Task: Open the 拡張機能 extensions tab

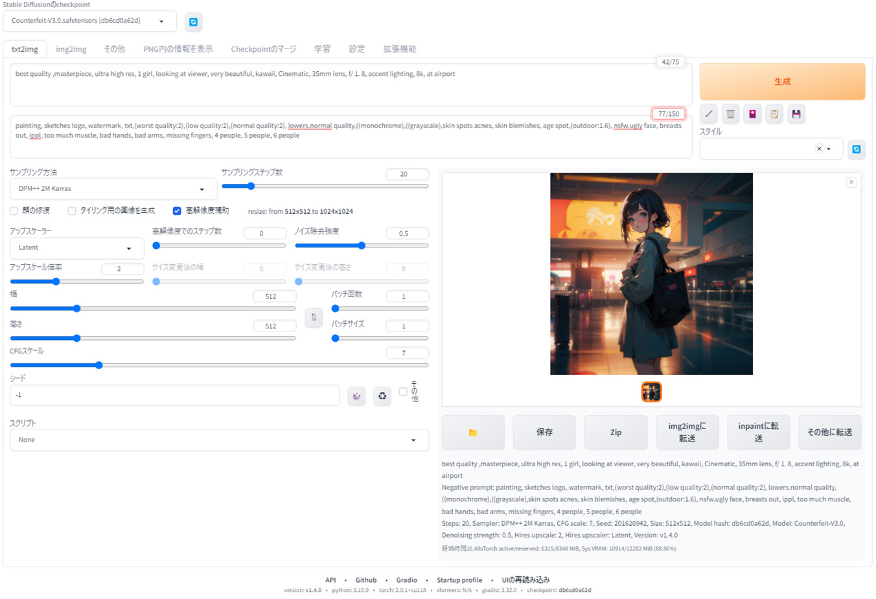Action: point(399,49)
